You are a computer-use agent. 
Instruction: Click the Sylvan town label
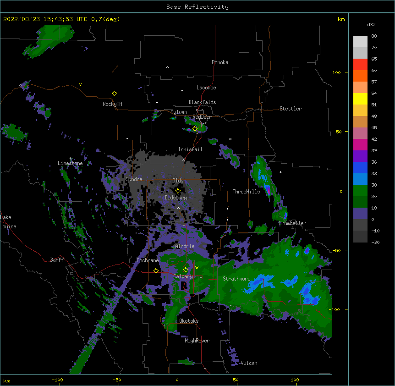click(x=179, y=112)
